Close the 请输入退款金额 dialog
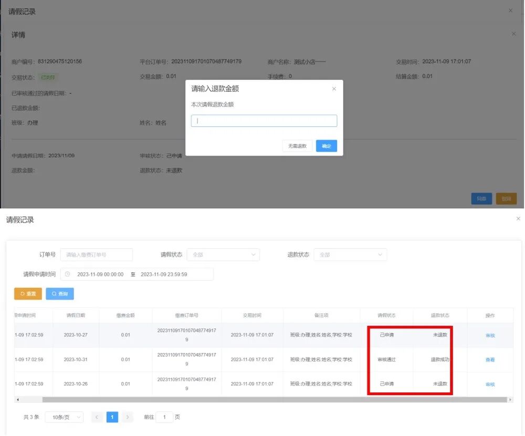This screenshot has width=525, height=436. pos(334,89)
